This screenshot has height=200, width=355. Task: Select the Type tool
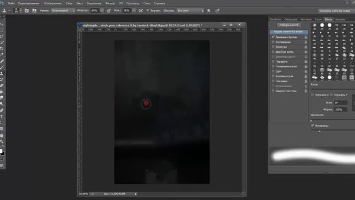pos(2,117)
